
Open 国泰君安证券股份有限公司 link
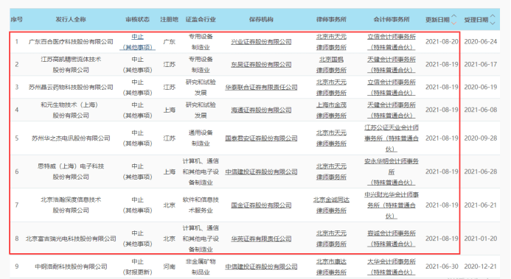[x=261, y=138]
